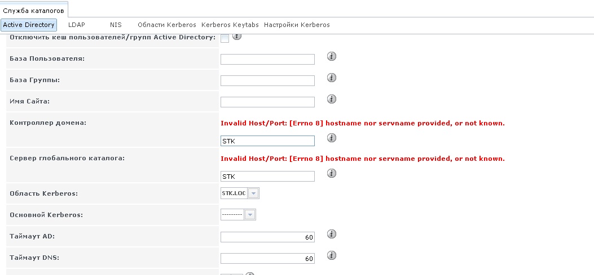Select the Active Directory tab

click(29, 25)
